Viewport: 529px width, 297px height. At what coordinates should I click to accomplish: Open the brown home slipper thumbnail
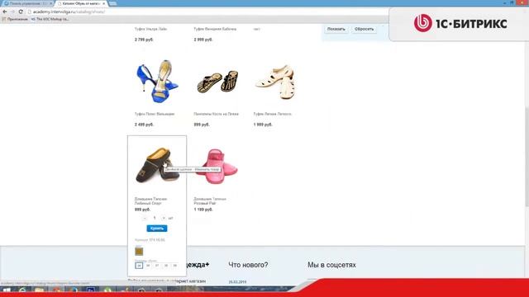157,165
